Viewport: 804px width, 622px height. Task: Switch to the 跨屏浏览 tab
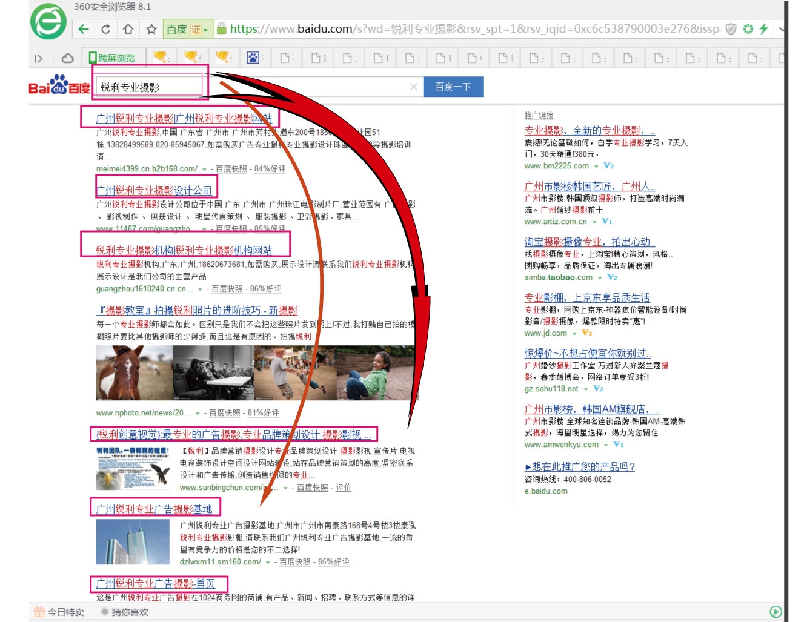click(113, 58)
